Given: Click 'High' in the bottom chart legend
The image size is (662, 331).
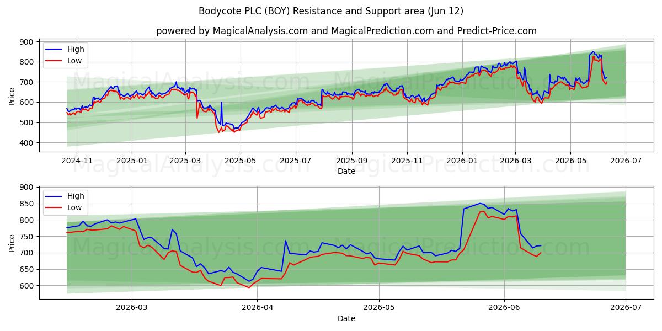Looking at the screenshot, I should (x=76, y=196).
